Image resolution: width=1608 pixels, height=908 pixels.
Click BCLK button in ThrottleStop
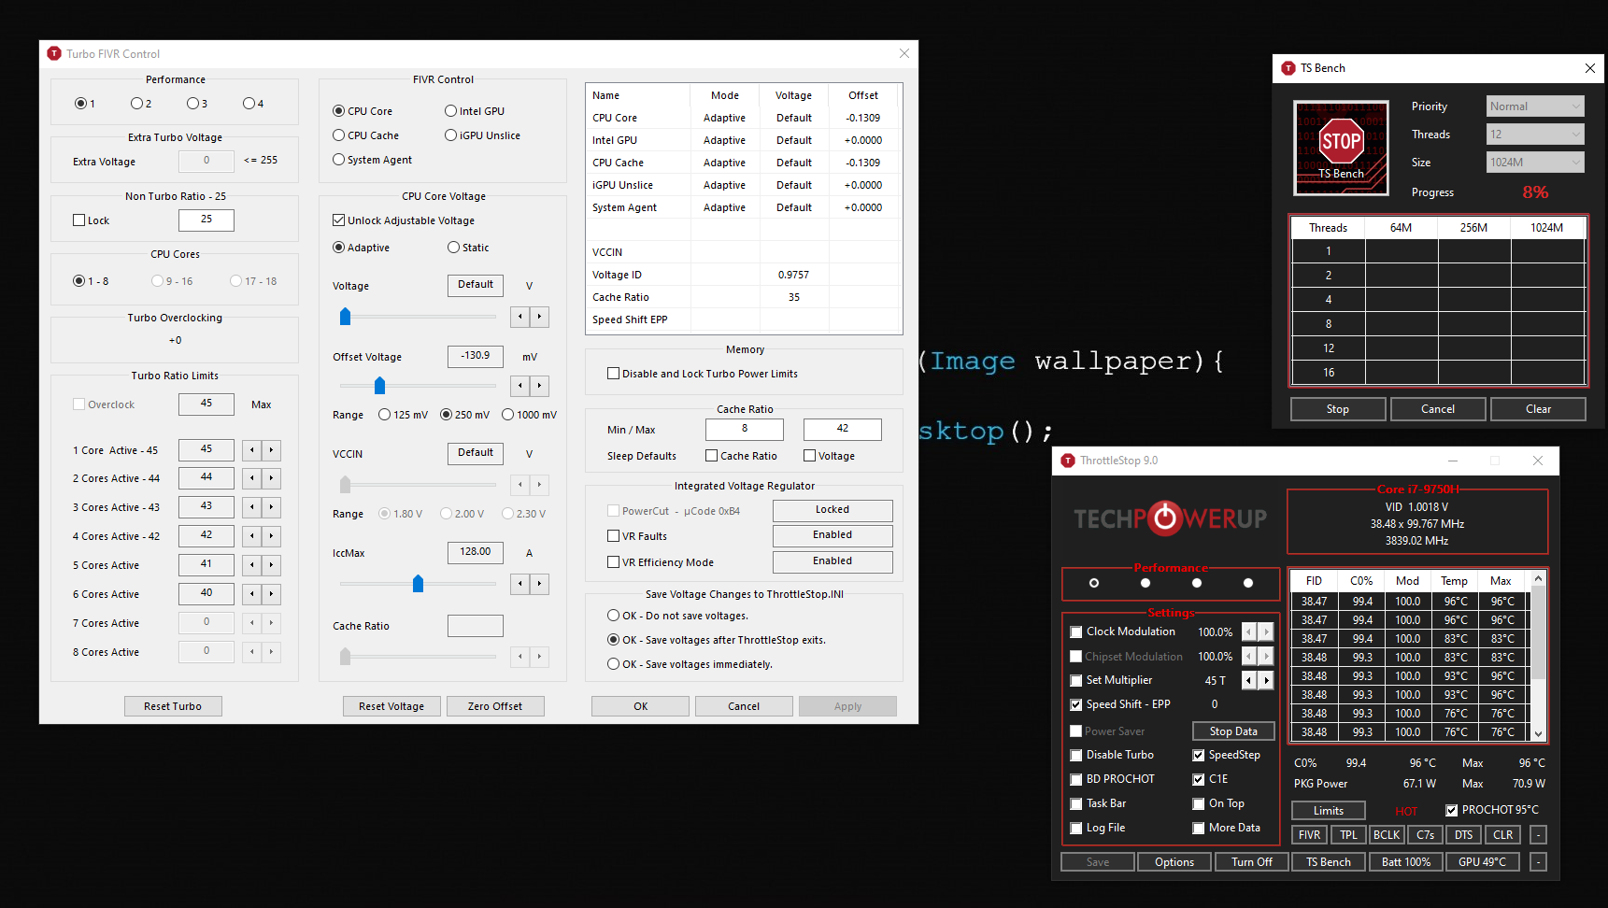click(x=1387, y=835)
